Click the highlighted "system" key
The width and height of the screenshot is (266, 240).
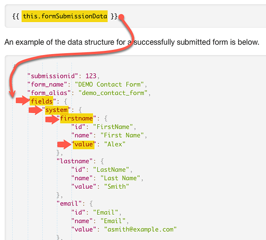click(x=57, y=110)
